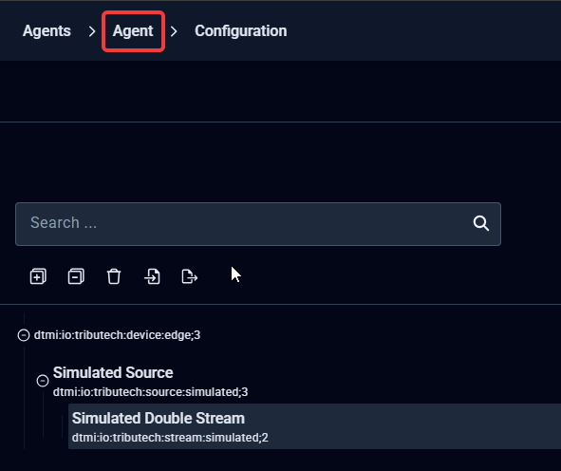Viewport: 561px width, 471px height.
Task: Click the magnifier search icon
Action: click(x=481, y=223)
